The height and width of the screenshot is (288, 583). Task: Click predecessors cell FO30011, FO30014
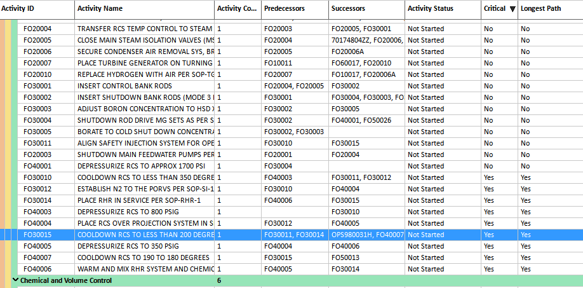(x=294, y=235)
